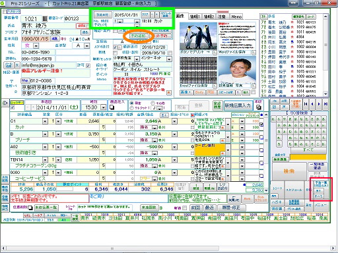The height and width of the screenshot is (253, 338).
Task: Click mail send button left of email
Action: [9, 65]
